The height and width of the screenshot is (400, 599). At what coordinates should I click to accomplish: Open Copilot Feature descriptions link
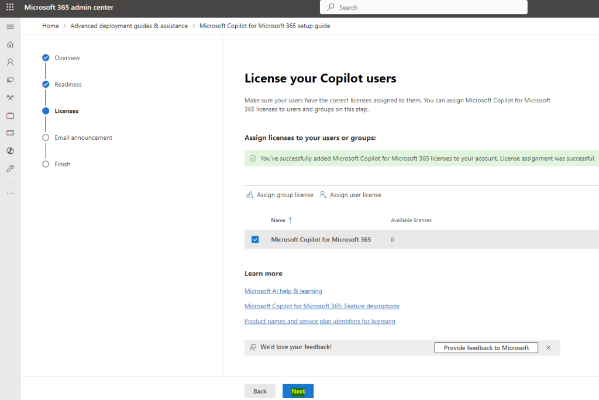[322, 306]
